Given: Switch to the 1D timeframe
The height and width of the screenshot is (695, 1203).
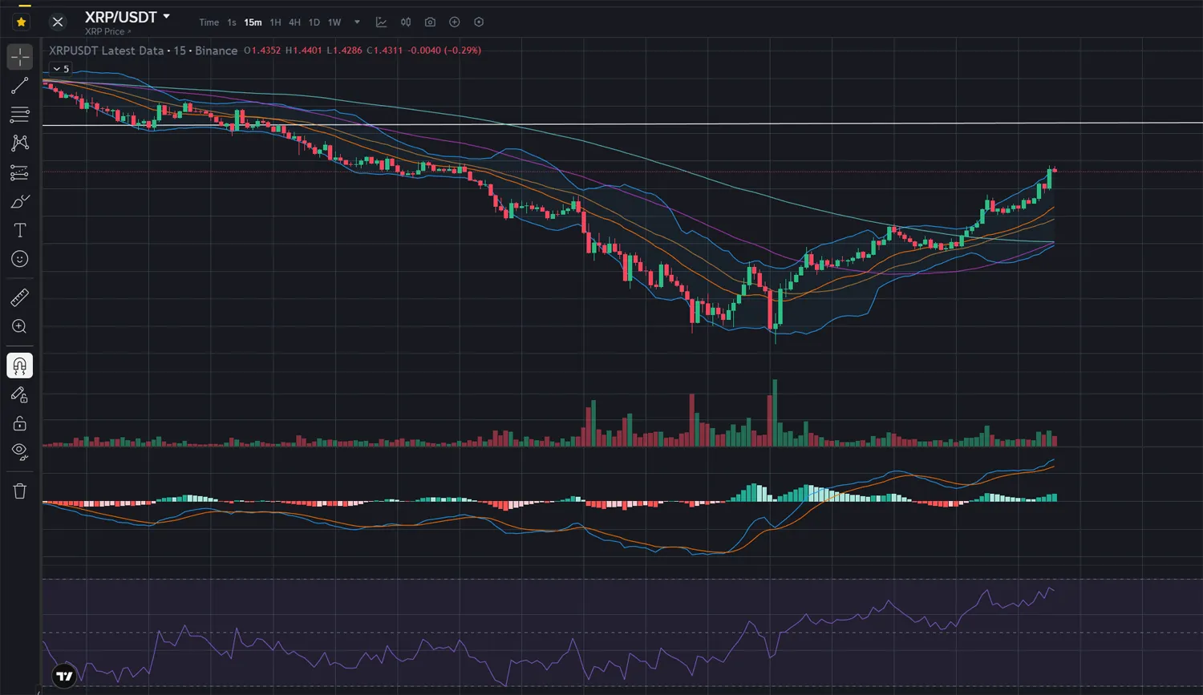Looking at the screenshot, I should coord(314,22).
